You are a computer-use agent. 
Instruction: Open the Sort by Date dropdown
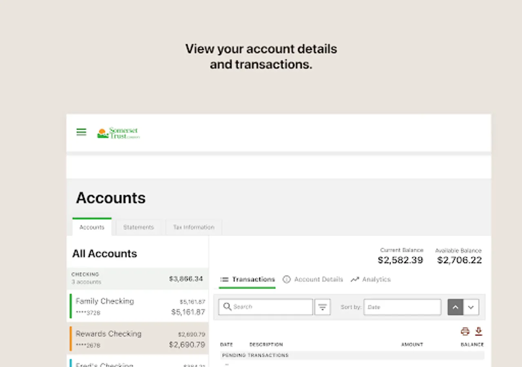(x=402, y=307)
